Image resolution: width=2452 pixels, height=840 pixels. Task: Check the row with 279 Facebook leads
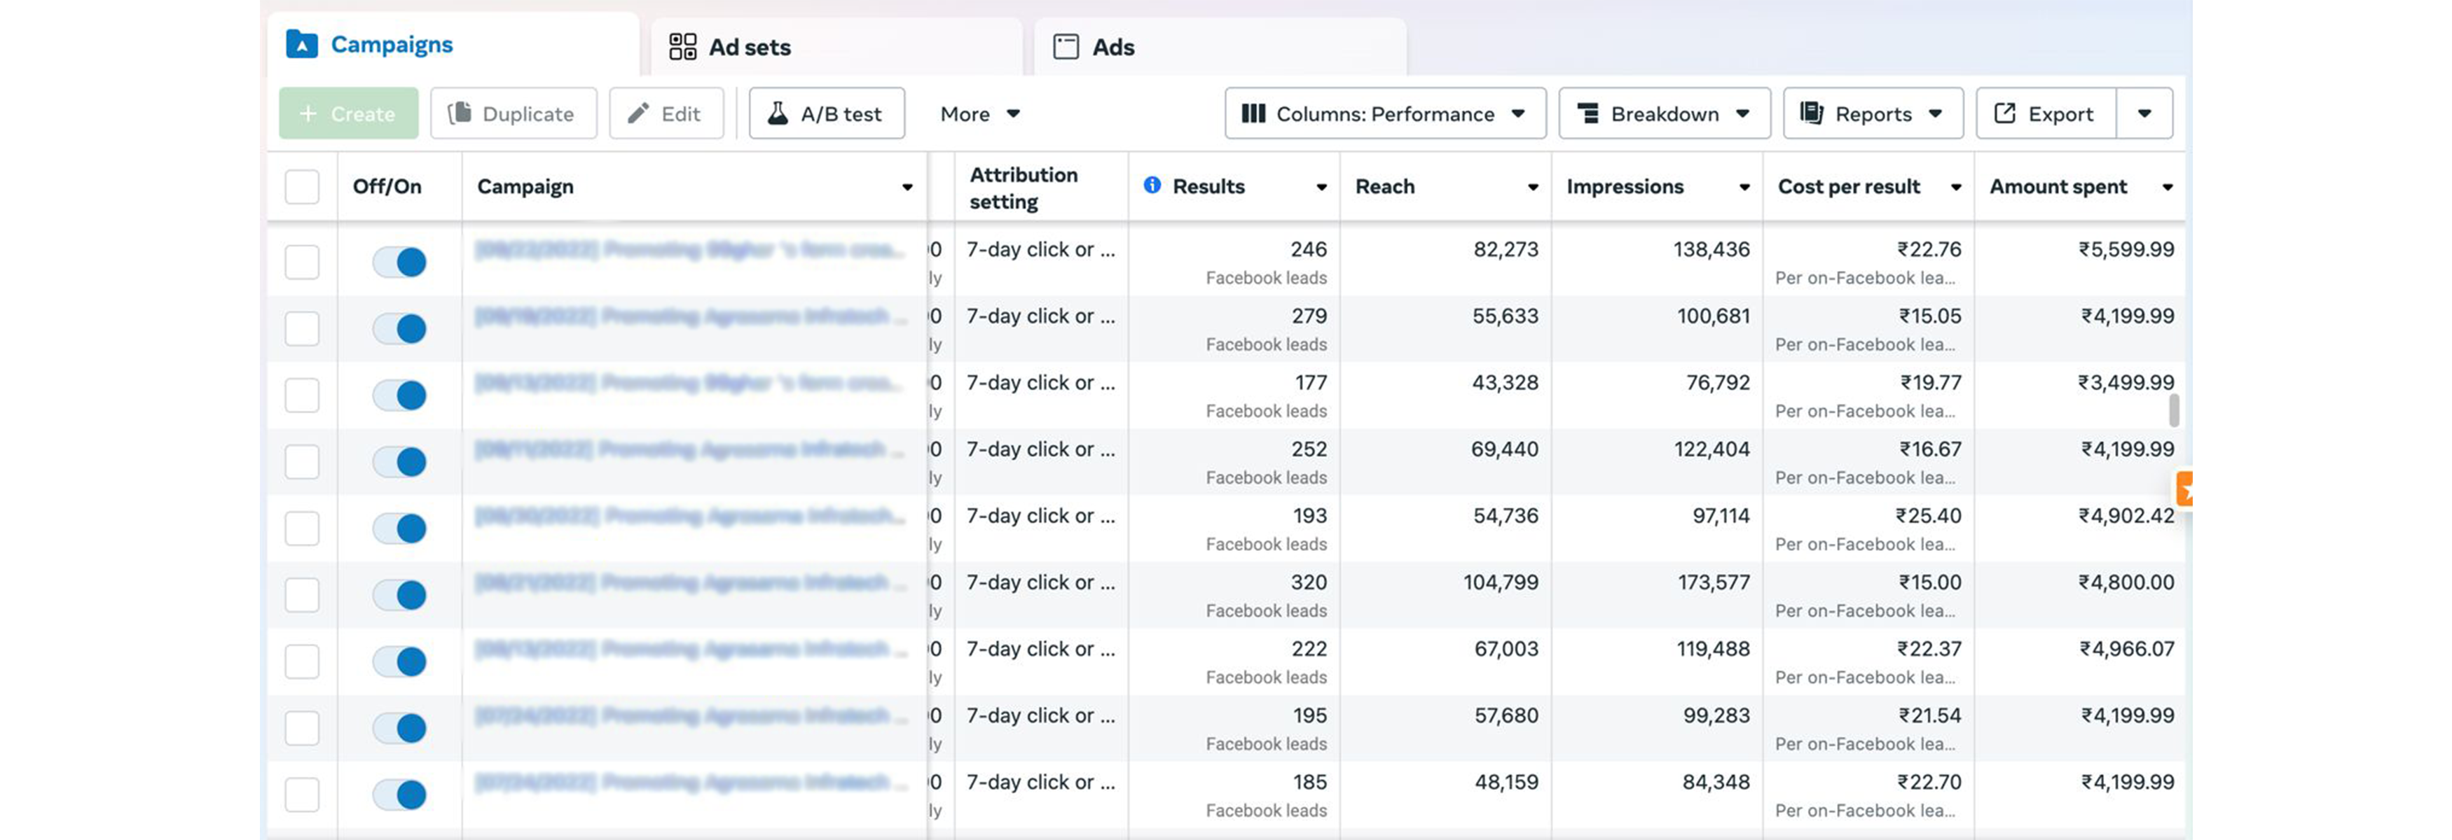[302, 329]
